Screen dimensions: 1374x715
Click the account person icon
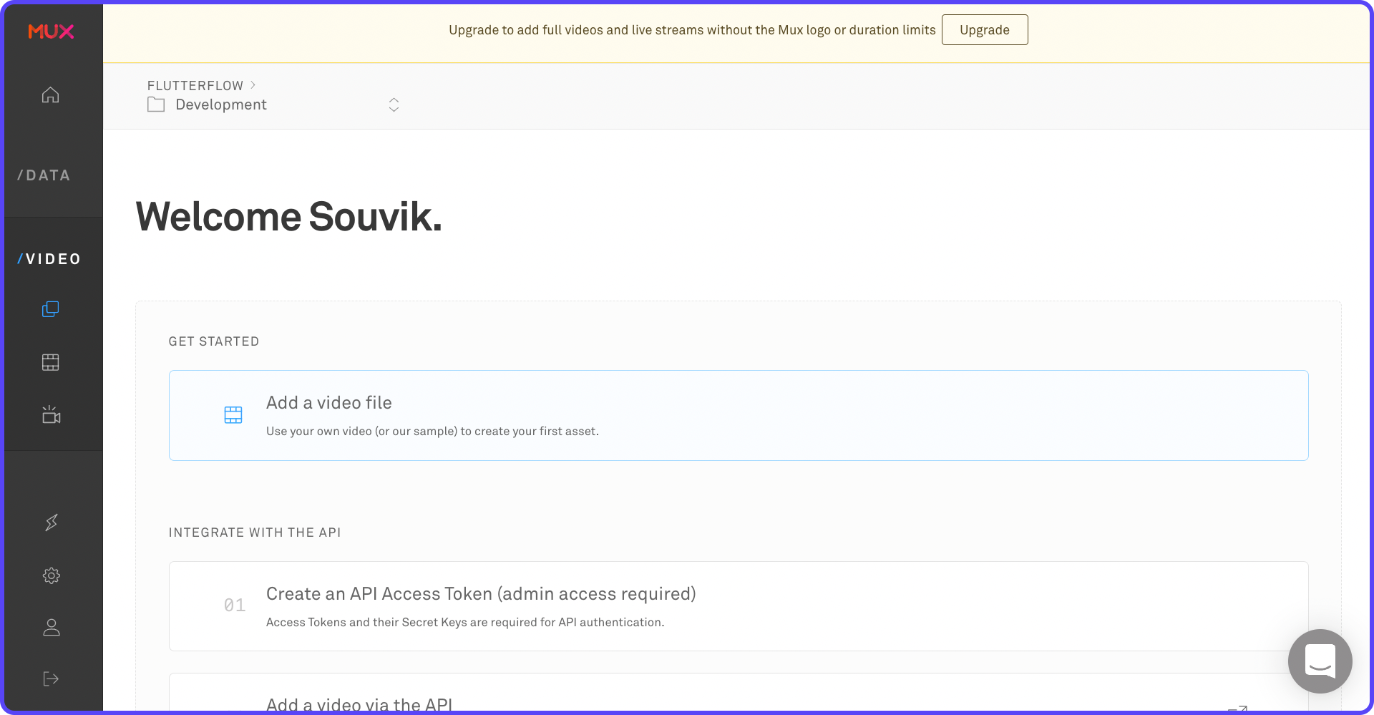point(51,628)
